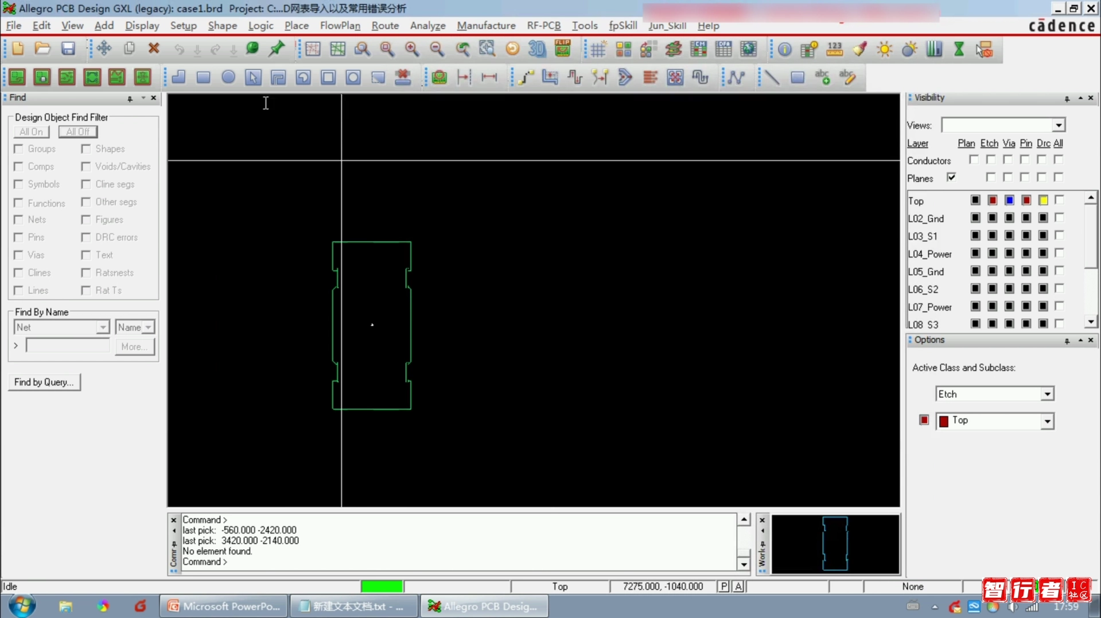Open the Find panel options arrow
Screen dimensions: 1101x618
pos(143,98)
